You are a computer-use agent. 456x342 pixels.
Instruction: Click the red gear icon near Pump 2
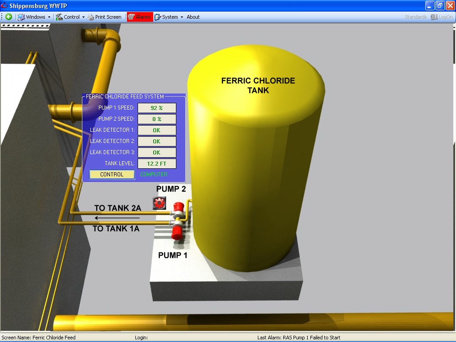pos(159,203)
